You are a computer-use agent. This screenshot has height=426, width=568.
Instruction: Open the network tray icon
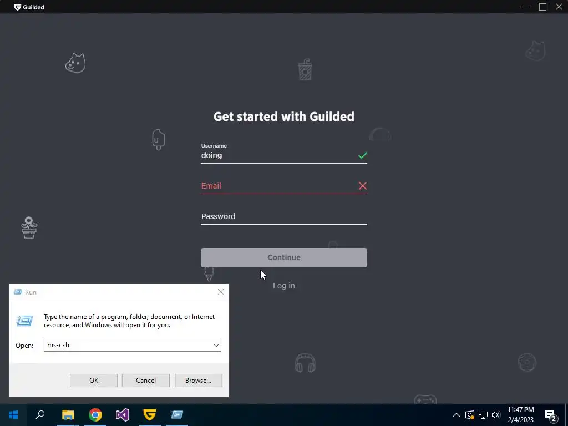[483, 415]
